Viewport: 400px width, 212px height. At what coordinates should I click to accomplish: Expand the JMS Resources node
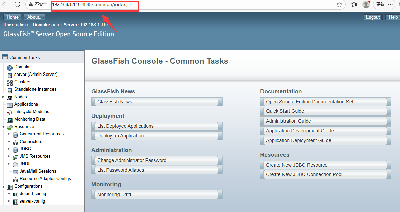coord(9,156)
